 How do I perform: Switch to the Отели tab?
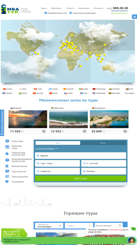coord(103,143)
